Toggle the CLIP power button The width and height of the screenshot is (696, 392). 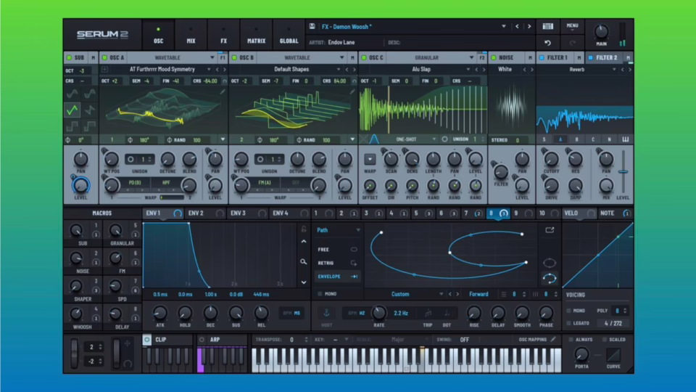(x=147, y=340)
